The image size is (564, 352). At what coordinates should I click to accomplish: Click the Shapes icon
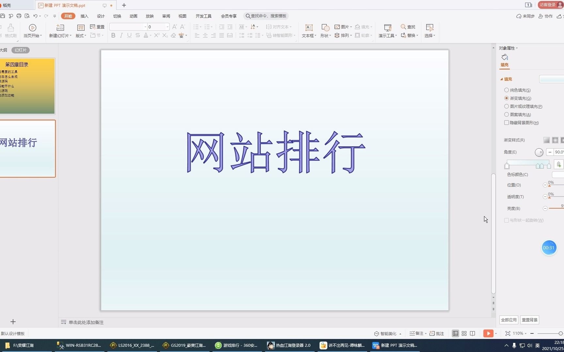point(325,28)
